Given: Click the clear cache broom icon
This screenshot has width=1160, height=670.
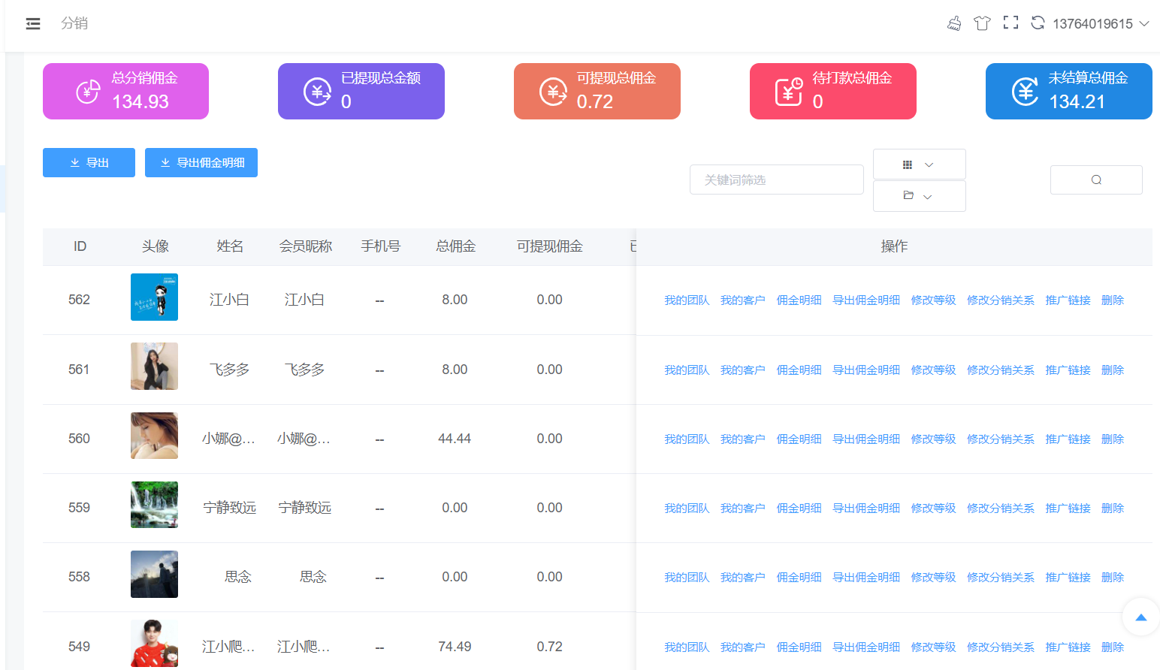Looking at the screenshot, I should tap(954, 23).
